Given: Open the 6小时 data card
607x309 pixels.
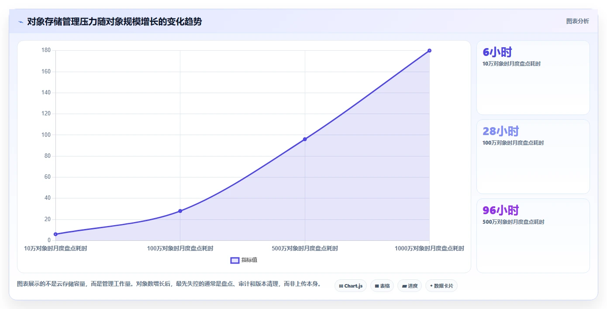Looking at the screenshot, I should (x=533, y=77).
